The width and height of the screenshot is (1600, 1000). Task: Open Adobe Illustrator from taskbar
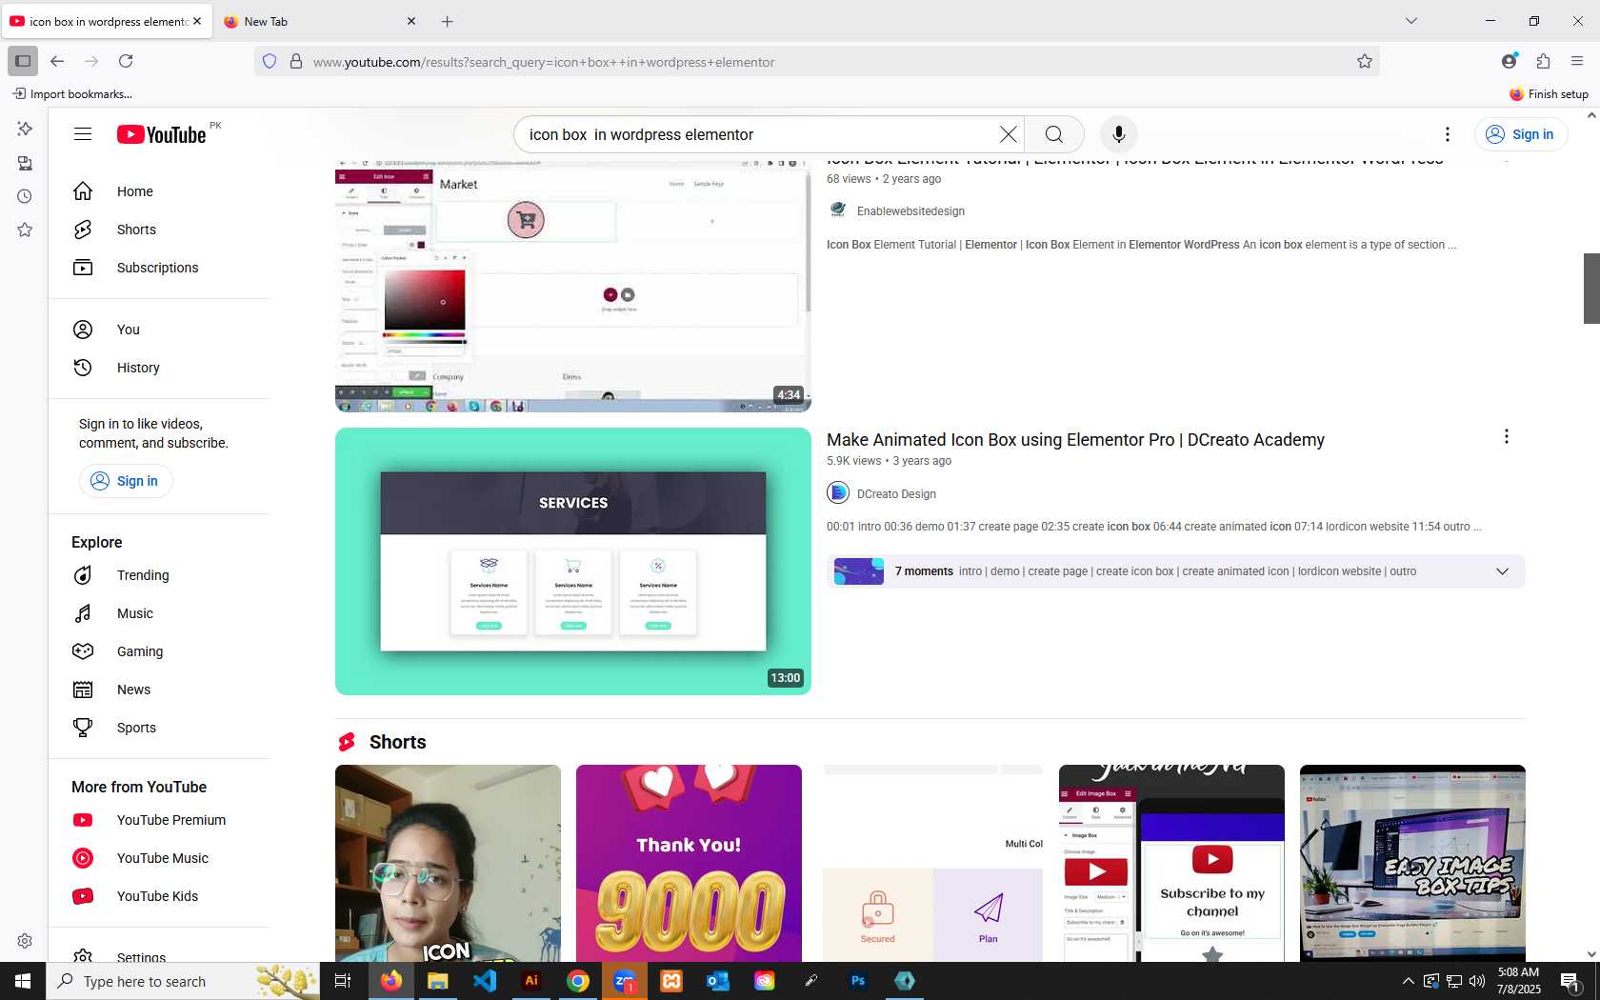tap(531, 981)
